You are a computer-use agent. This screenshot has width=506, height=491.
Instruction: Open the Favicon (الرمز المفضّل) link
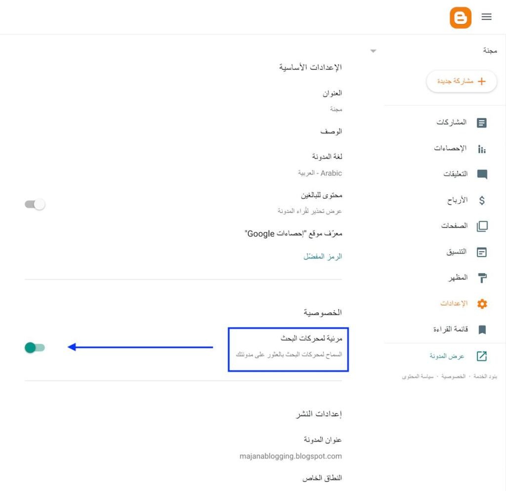click(323, 256)
